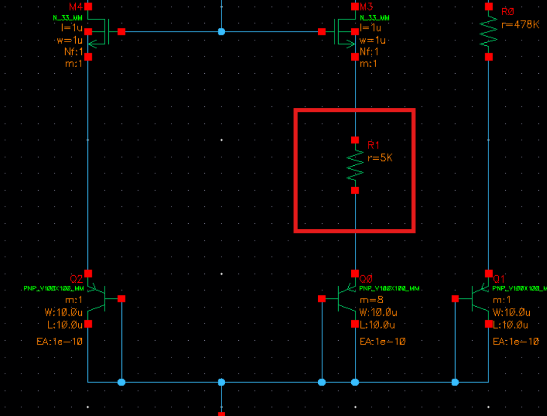Screen dimensions: 547x416
Task: Select the Q1 PNP transistor symbol
Action: [x=480, y=299]
